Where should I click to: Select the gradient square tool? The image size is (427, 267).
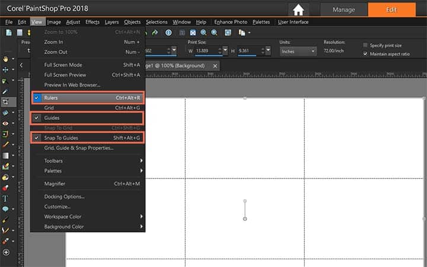[x=5, y=155]
